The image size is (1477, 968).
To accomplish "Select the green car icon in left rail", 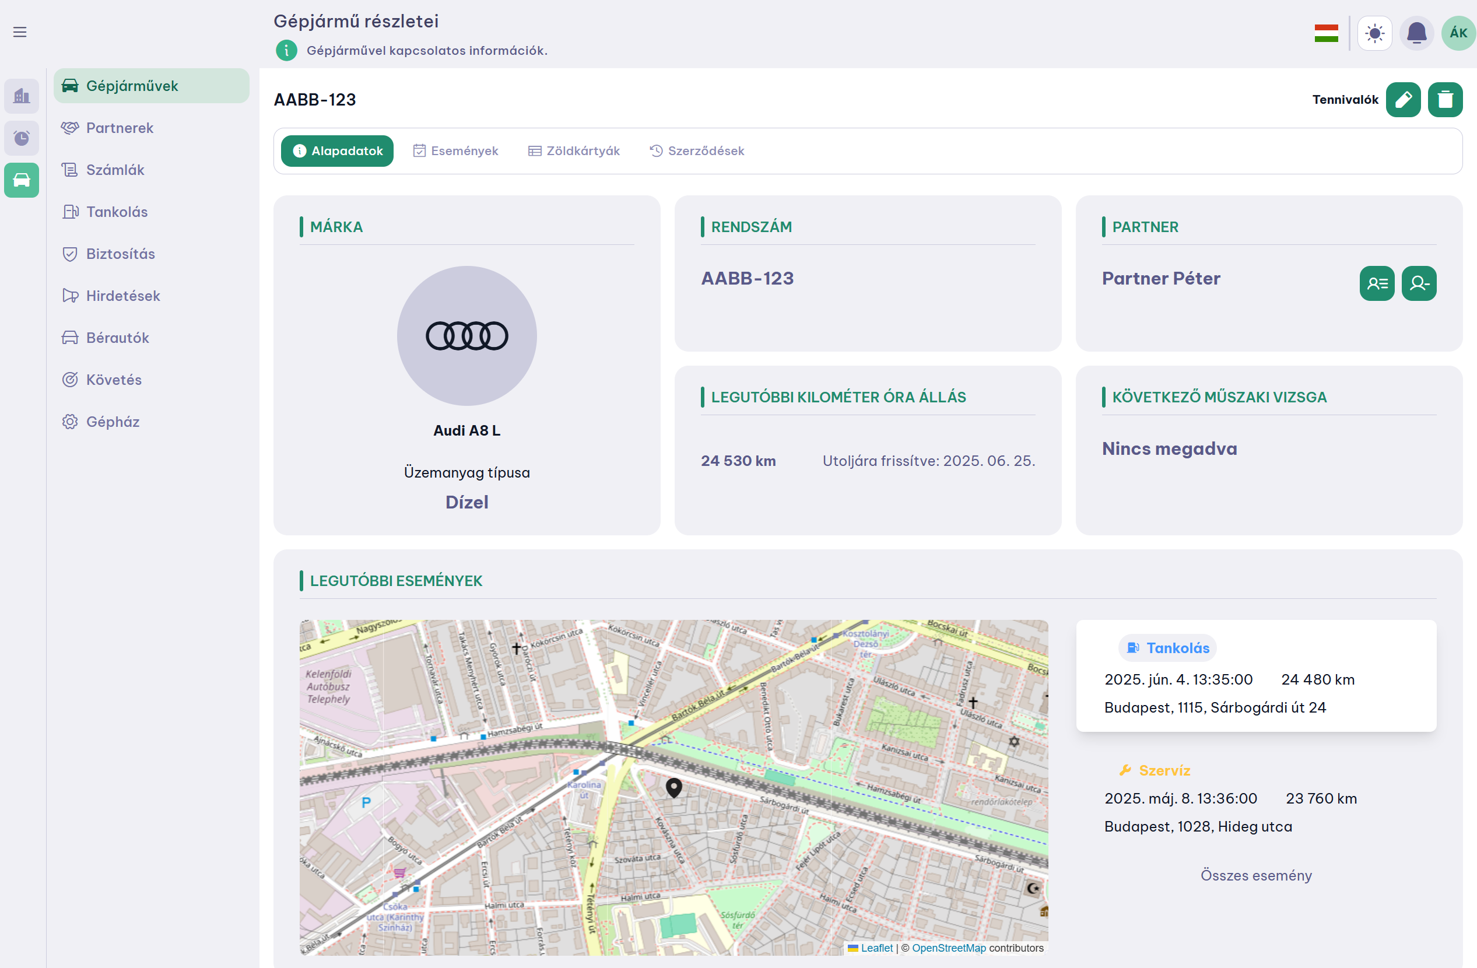I will pyautogui.click(x=22, y=180).
